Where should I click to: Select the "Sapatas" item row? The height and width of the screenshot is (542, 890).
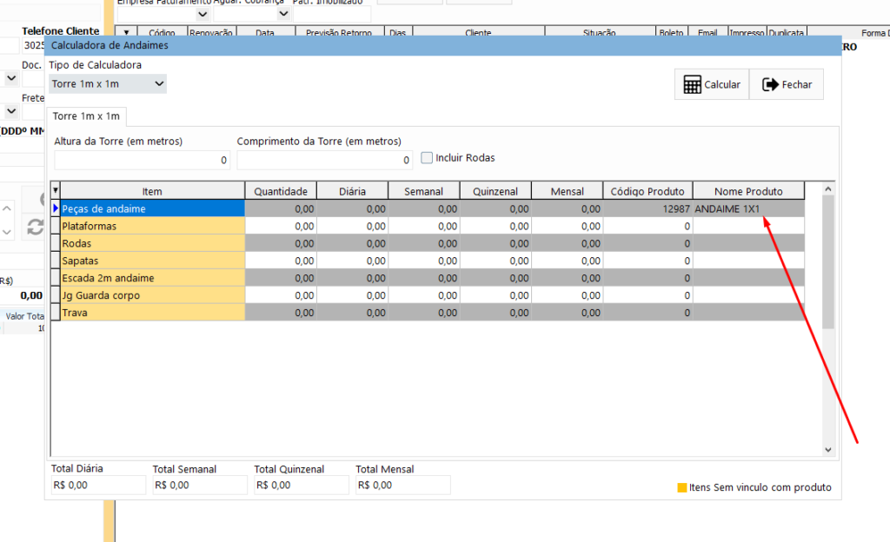coord(153,261)
